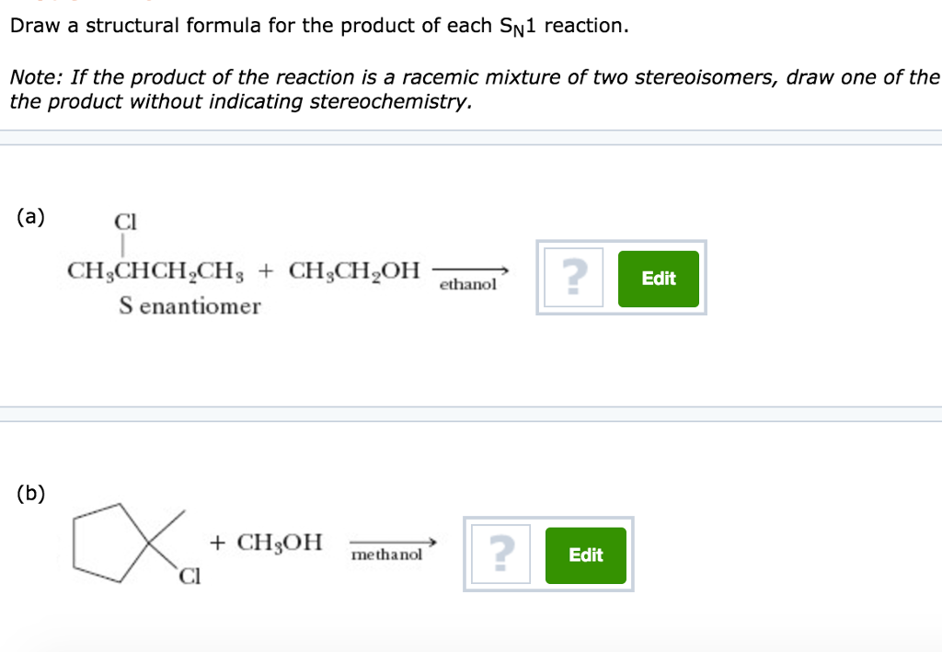Click the (b) section label
Viewport: 942px width, 652px height.
coord(31,493)
